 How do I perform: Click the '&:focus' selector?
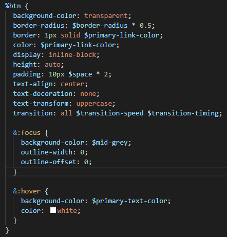tap(27, 133)
